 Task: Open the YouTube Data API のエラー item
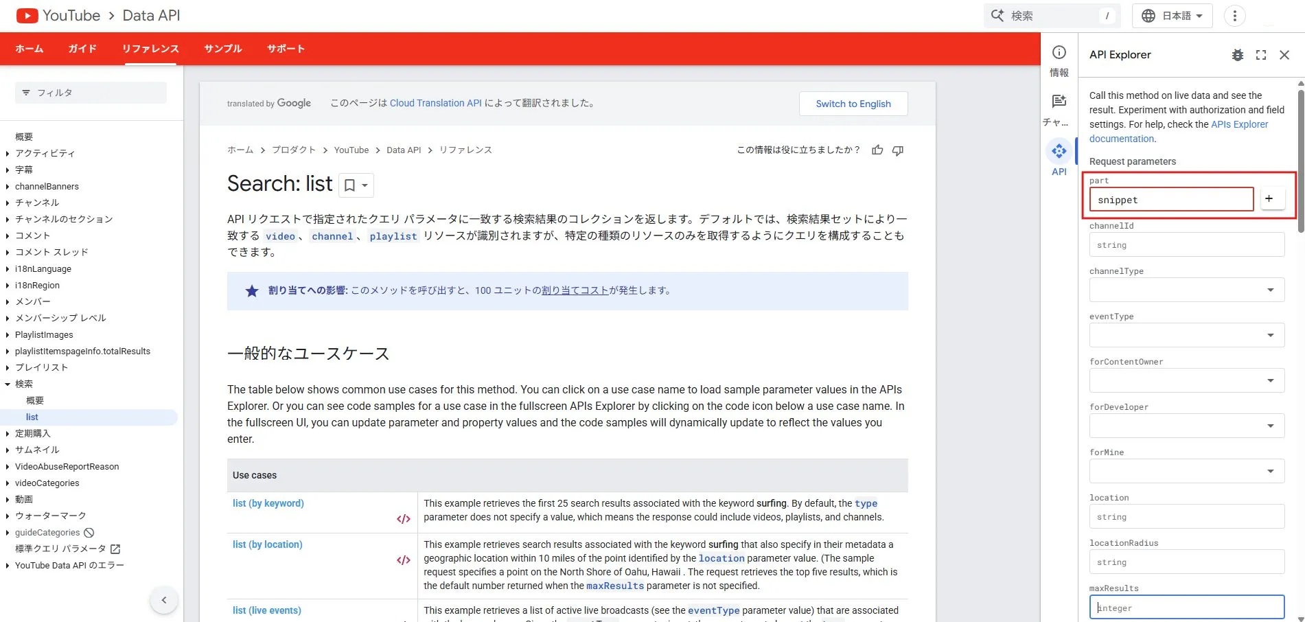69,566
